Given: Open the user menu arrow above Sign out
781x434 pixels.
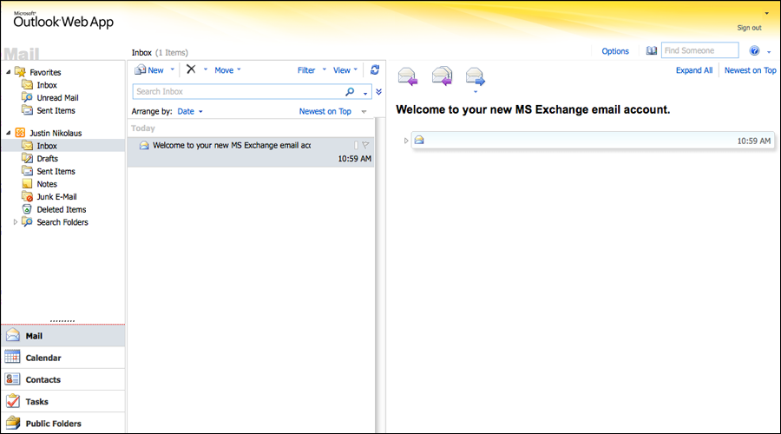Looking at the screenshot, I should tap(766, 13).
